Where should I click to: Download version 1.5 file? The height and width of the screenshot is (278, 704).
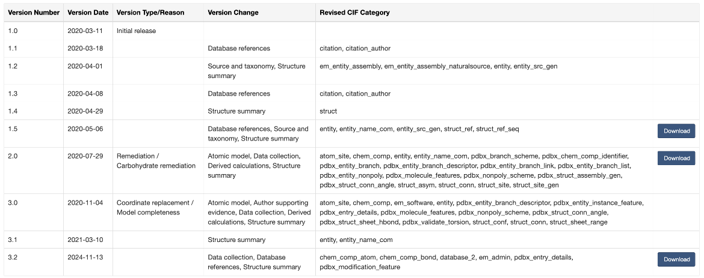coord(676,131)
